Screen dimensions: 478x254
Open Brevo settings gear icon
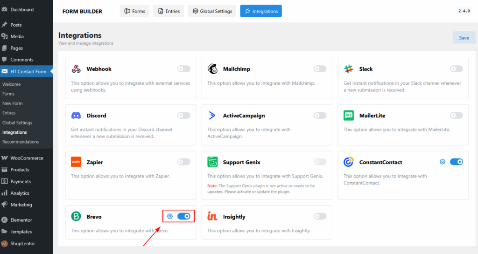click(170, 216)
